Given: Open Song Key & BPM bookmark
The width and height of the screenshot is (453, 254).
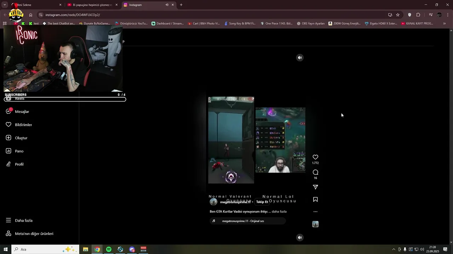Looking at the screenshot, I should pyautogui.click(x=240, y=24).
